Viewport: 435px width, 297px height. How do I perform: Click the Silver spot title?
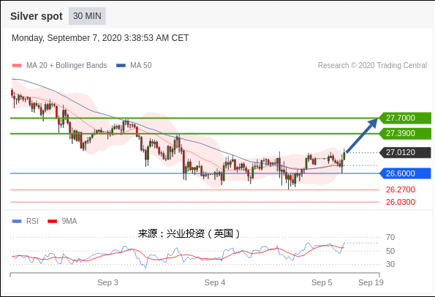[37, 16]
